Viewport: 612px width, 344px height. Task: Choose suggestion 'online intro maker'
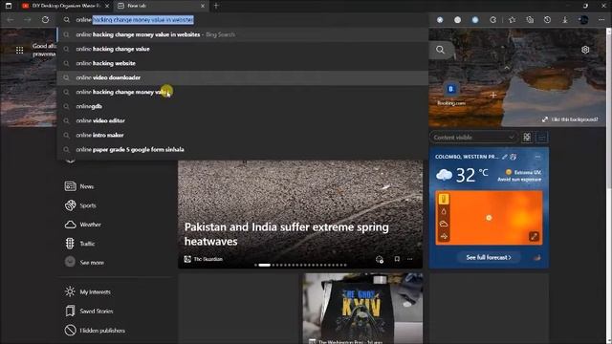coord(243,135)
